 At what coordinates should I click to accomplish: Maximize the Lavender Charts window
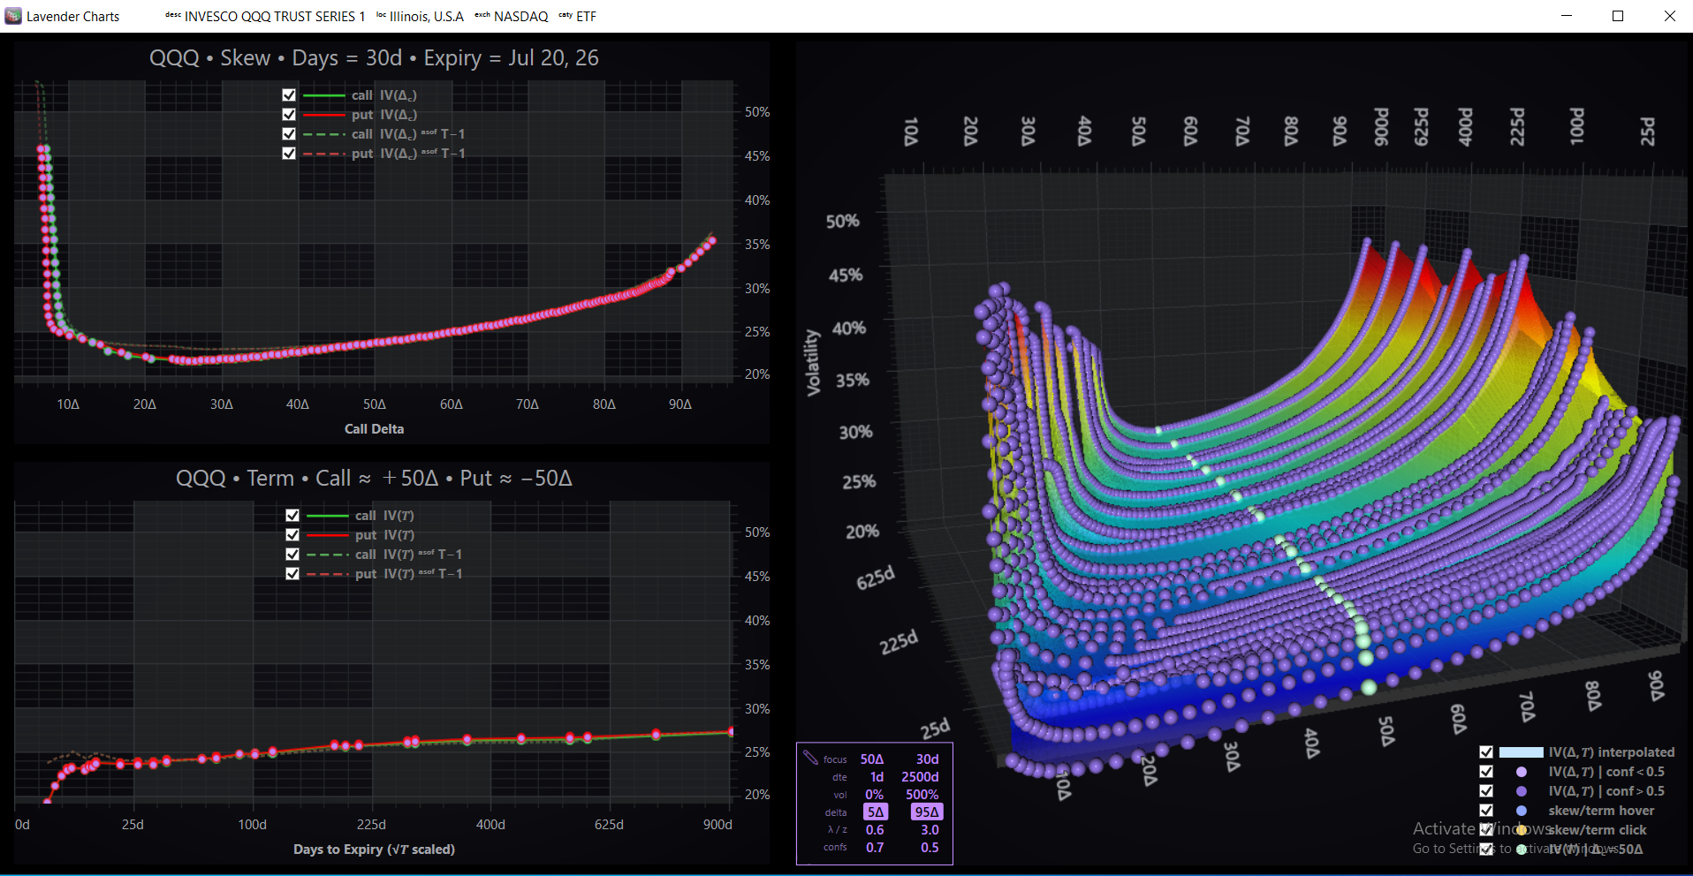[x=1618, y=16]
